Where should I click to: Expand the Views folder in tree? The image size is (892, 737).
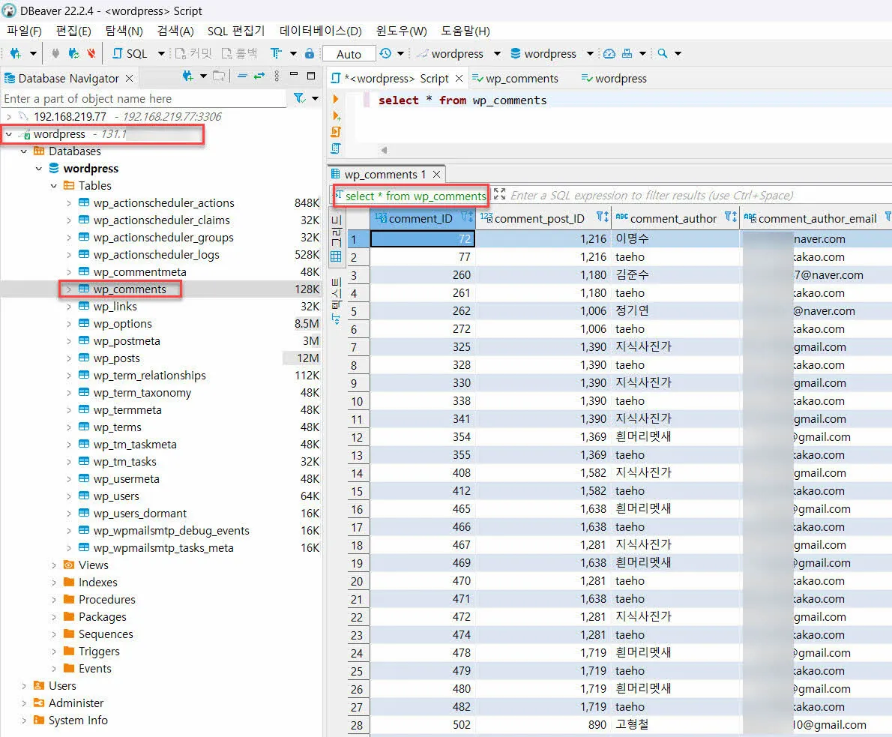point(54,565)
